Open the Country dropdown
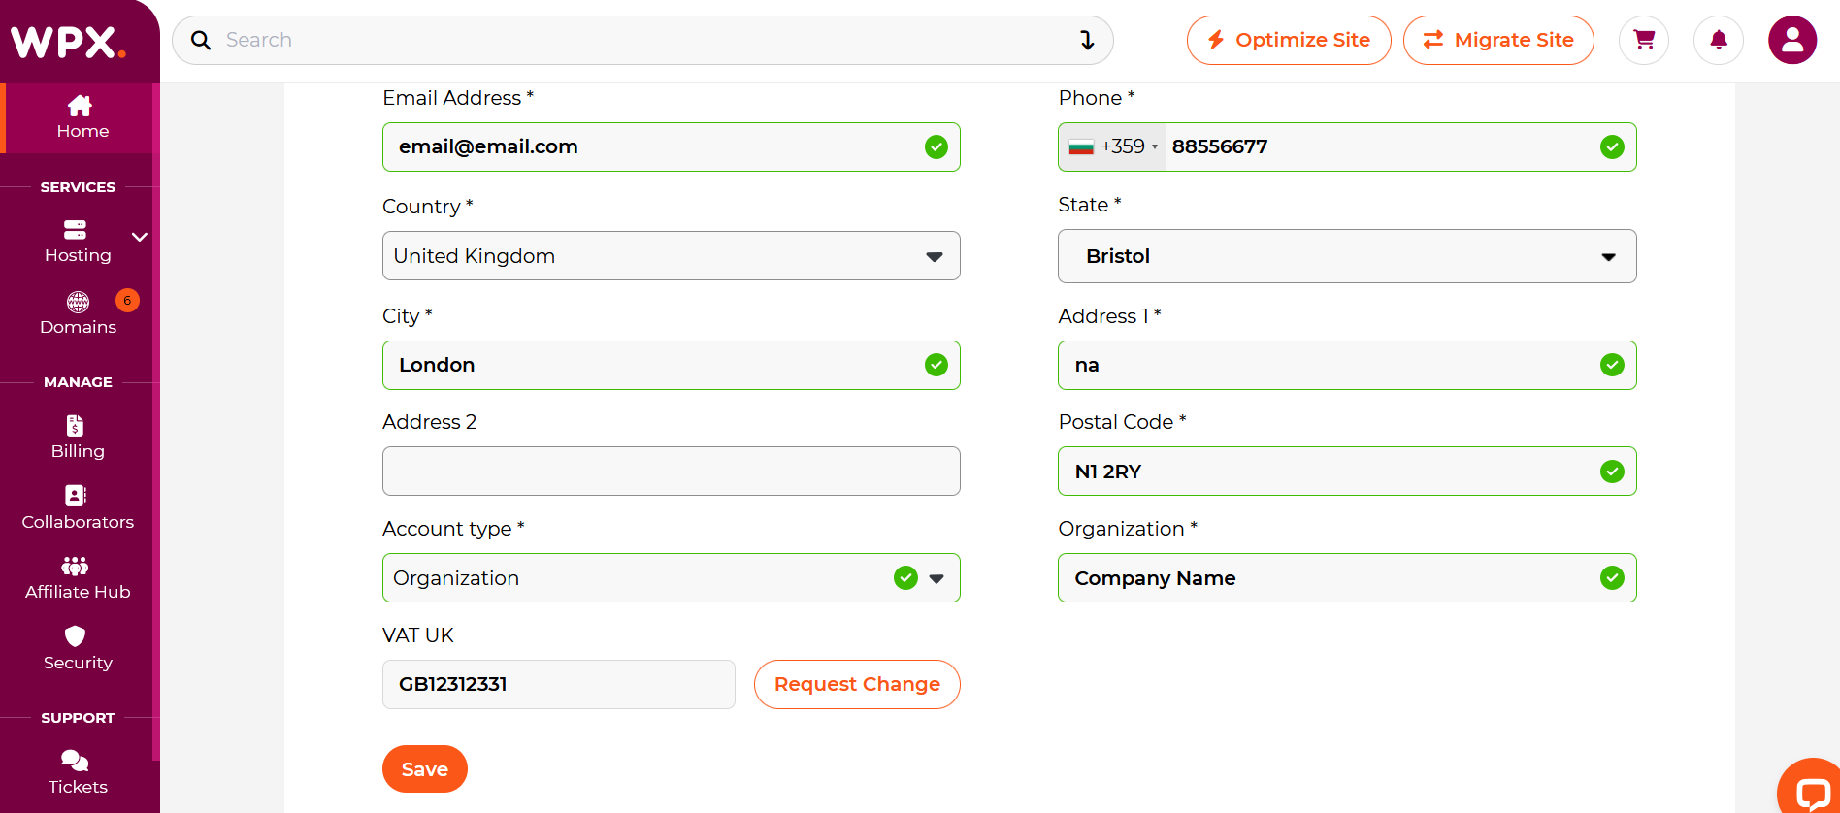 point(671,256)
